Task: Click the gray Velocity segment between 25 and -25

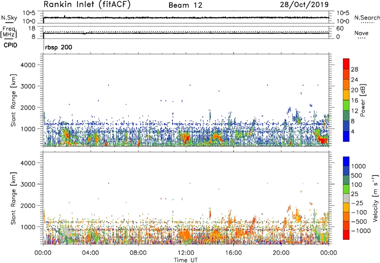Action: click(x=346, y=198)
